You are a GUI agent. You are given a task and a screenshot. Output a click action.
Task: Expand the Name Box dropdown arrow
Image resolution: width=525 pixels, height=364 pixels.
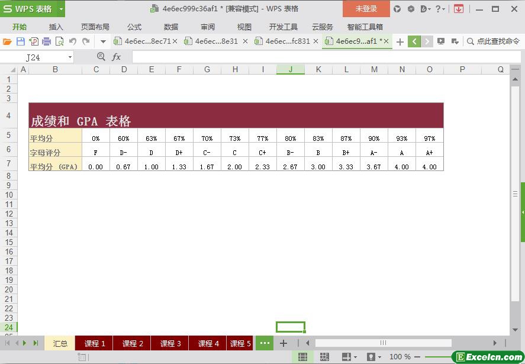coord(70,57)
